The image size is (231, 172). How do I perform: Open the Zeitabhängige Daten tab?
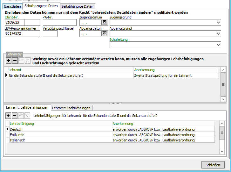pos(77,6)
